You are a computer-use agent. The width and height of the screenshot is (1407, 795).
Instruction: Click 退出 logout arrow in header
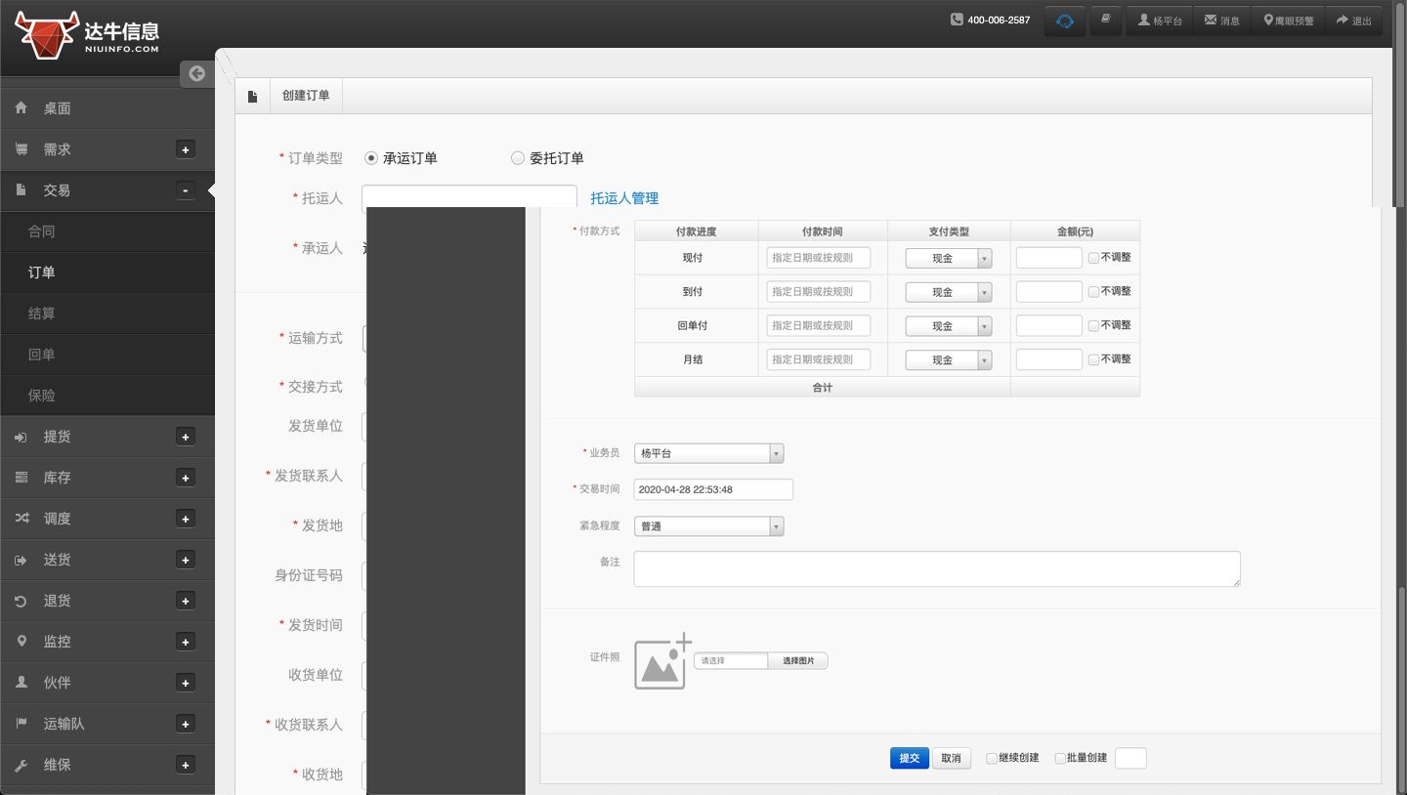1353,21
